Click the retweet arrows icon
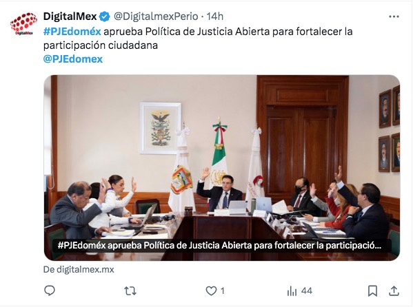413x307 pixels. 130,291
